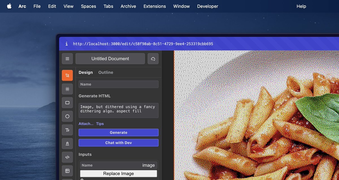
Task: Open the hamburger menu button
Action: coord(67,59)
